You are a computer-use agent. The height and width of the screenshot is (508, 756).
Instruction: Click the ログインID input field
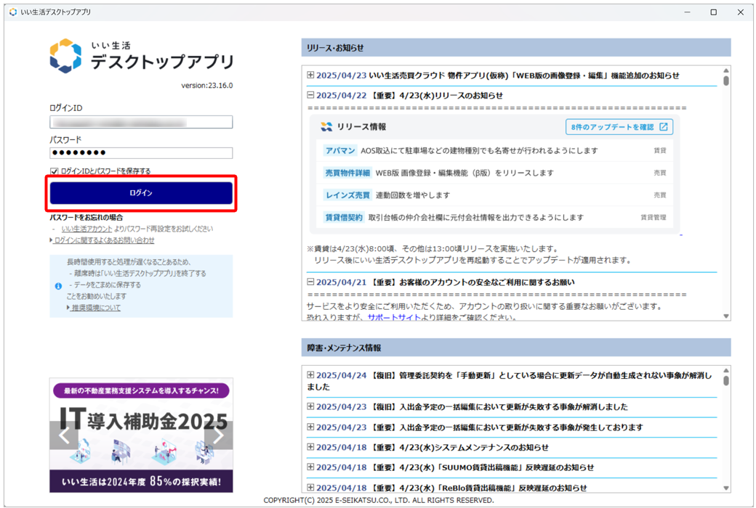pyautogui.click(x=141, y=122)
